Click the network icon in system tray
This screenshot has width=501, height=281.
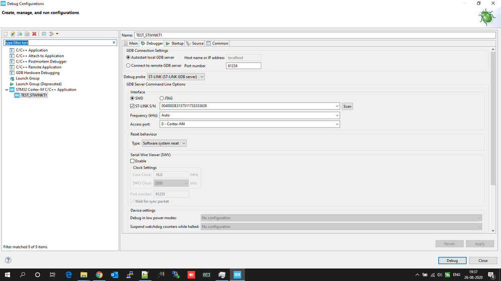(433, 274)
